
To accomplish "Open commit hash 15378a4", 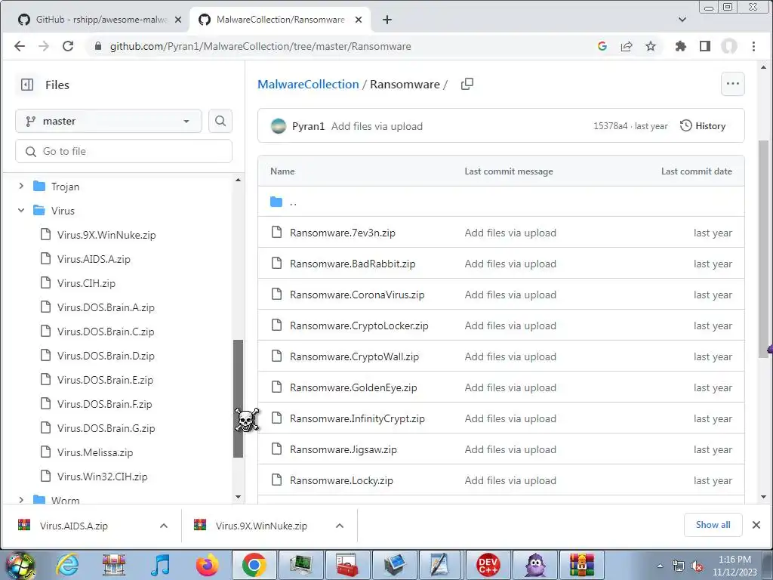I will point(610,126).
